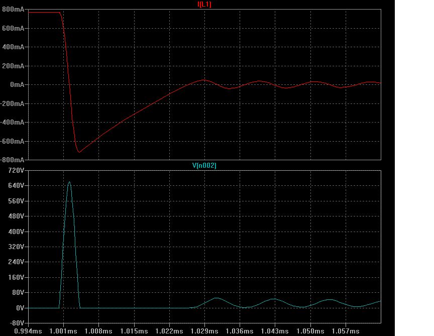
Task: Click the 1.029ms time label
Action: click(204, 331)
